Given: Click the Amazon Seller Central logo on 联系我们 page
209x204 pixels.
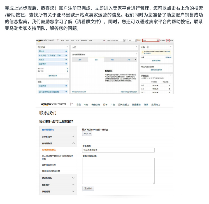Looking at the screenshot, I should [54, 104].
